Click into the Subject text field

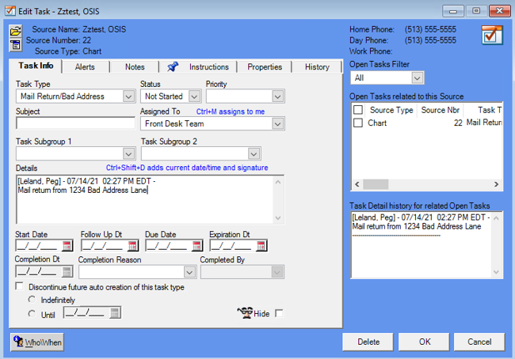[75, 123]
